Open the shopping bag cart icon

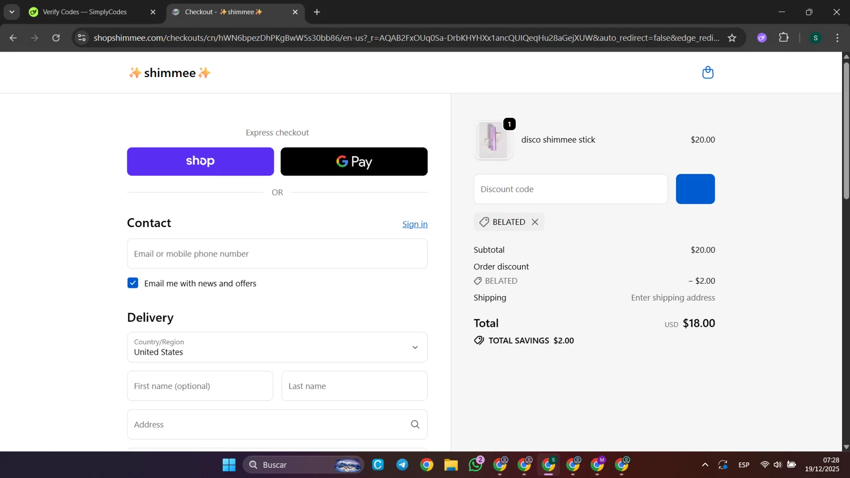point(707,72)
